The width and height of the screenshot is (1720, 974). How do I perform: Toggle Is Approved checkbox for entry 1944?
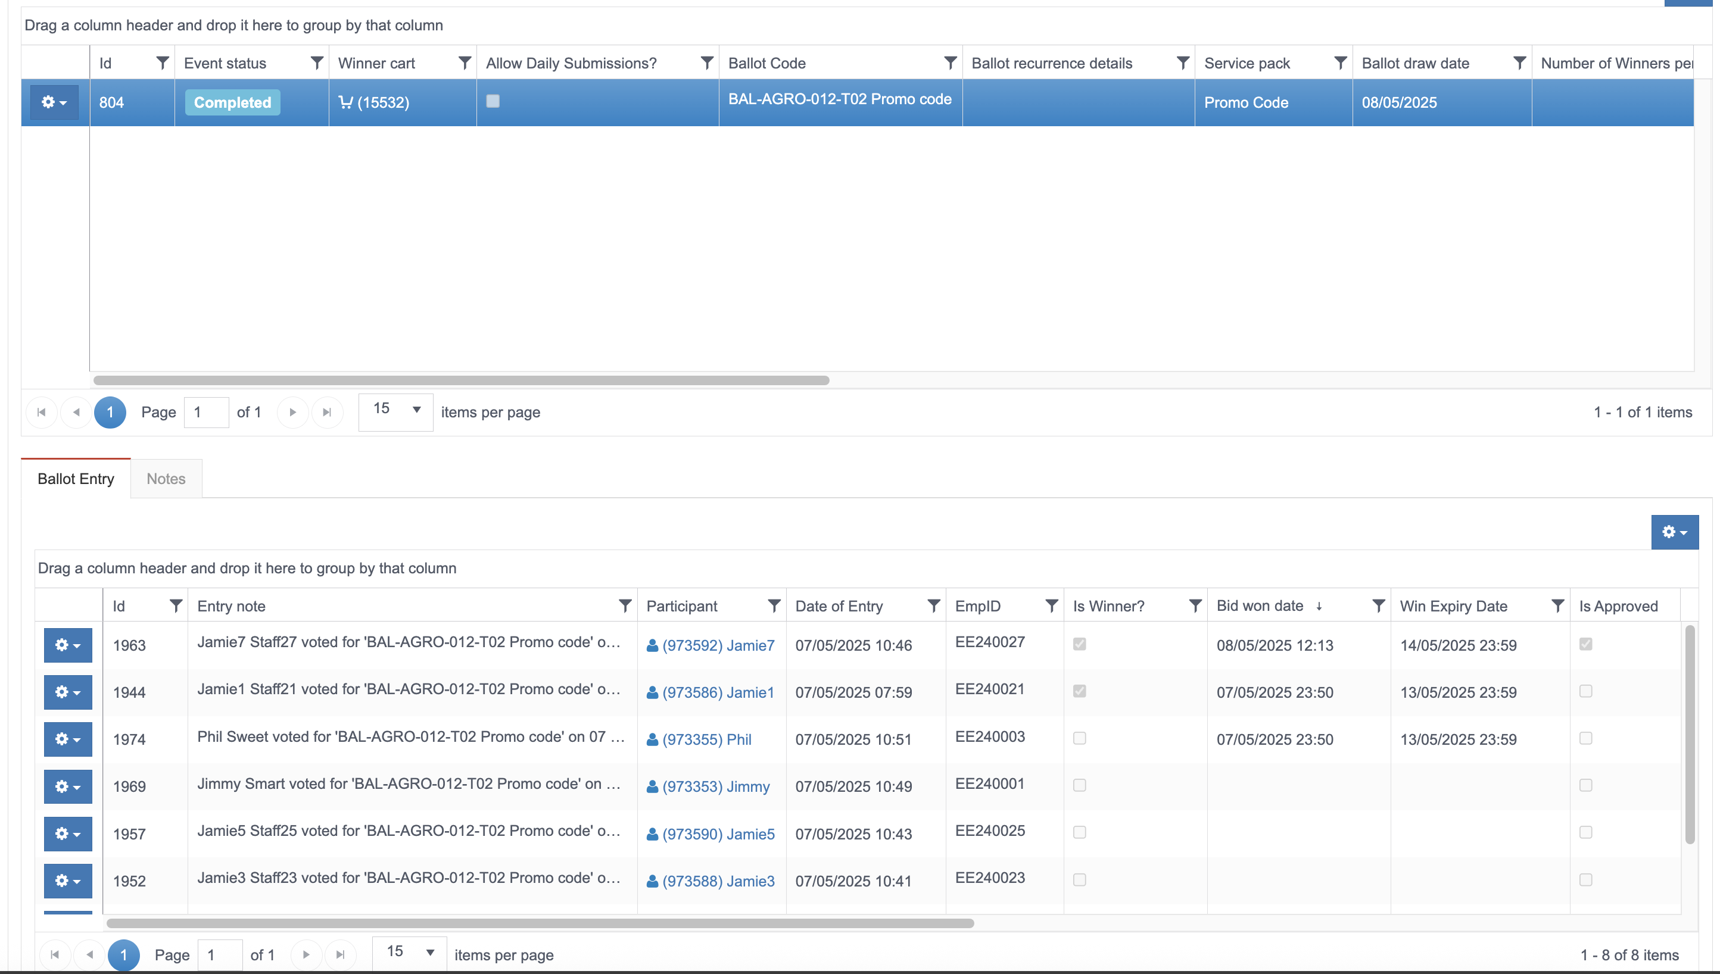pos(1585,691)
